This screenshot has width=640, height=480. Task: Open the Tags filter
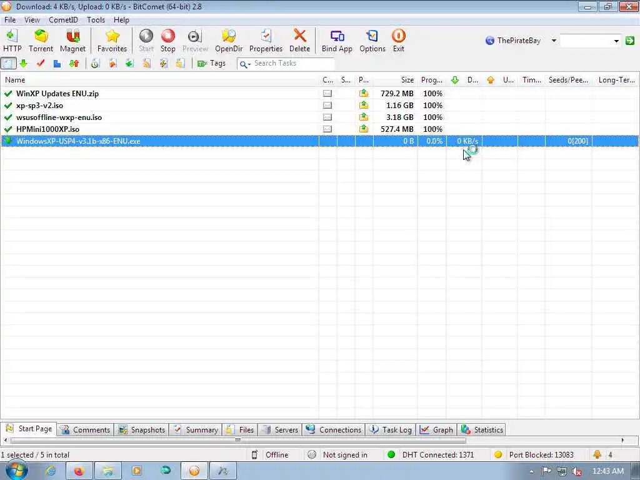[x=211, y=63]
